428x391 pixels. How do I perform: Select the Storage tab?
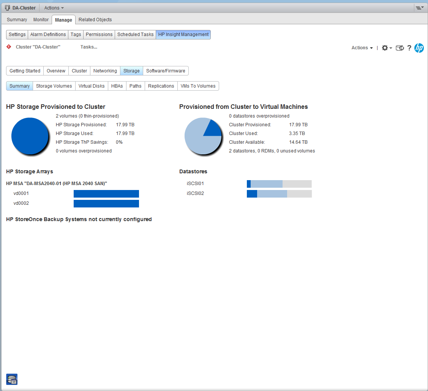click(131, 71)
